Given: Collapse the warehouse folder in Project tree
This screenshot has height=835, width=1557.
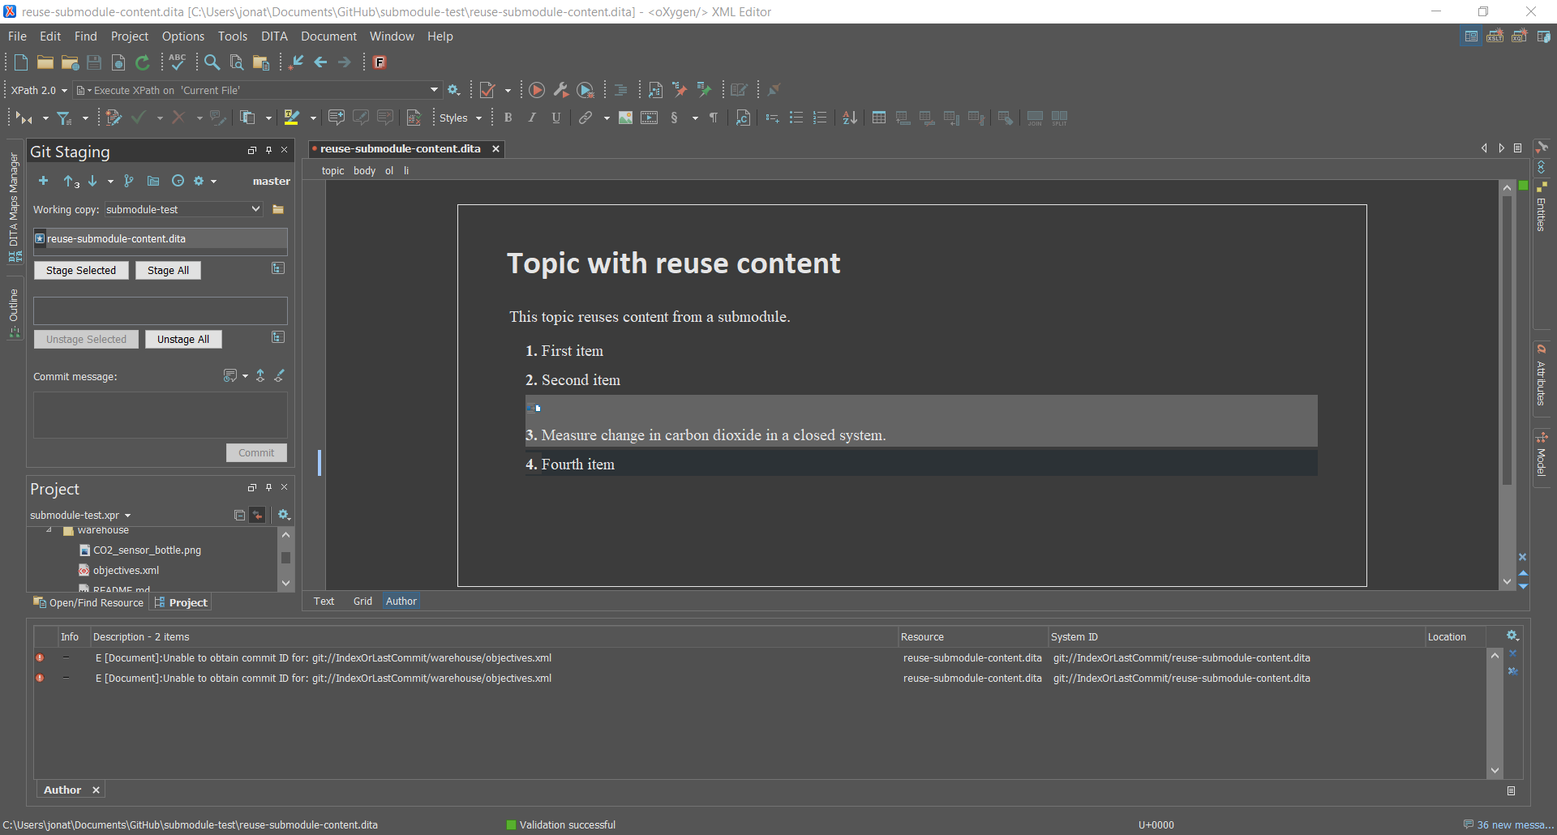Looking at the screenshot, I should click(x=49, y=530).
